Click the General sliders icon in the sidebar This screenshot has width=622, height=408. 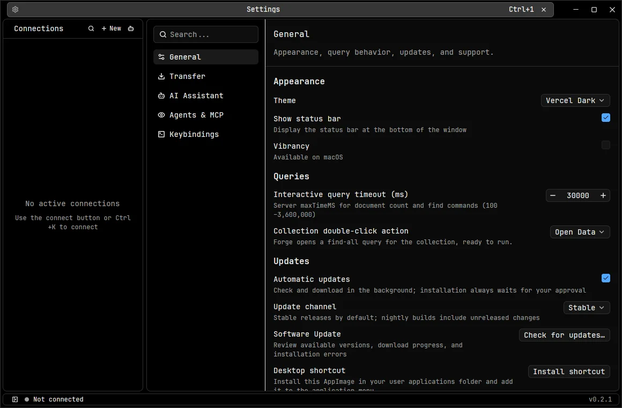pos(161,57)
